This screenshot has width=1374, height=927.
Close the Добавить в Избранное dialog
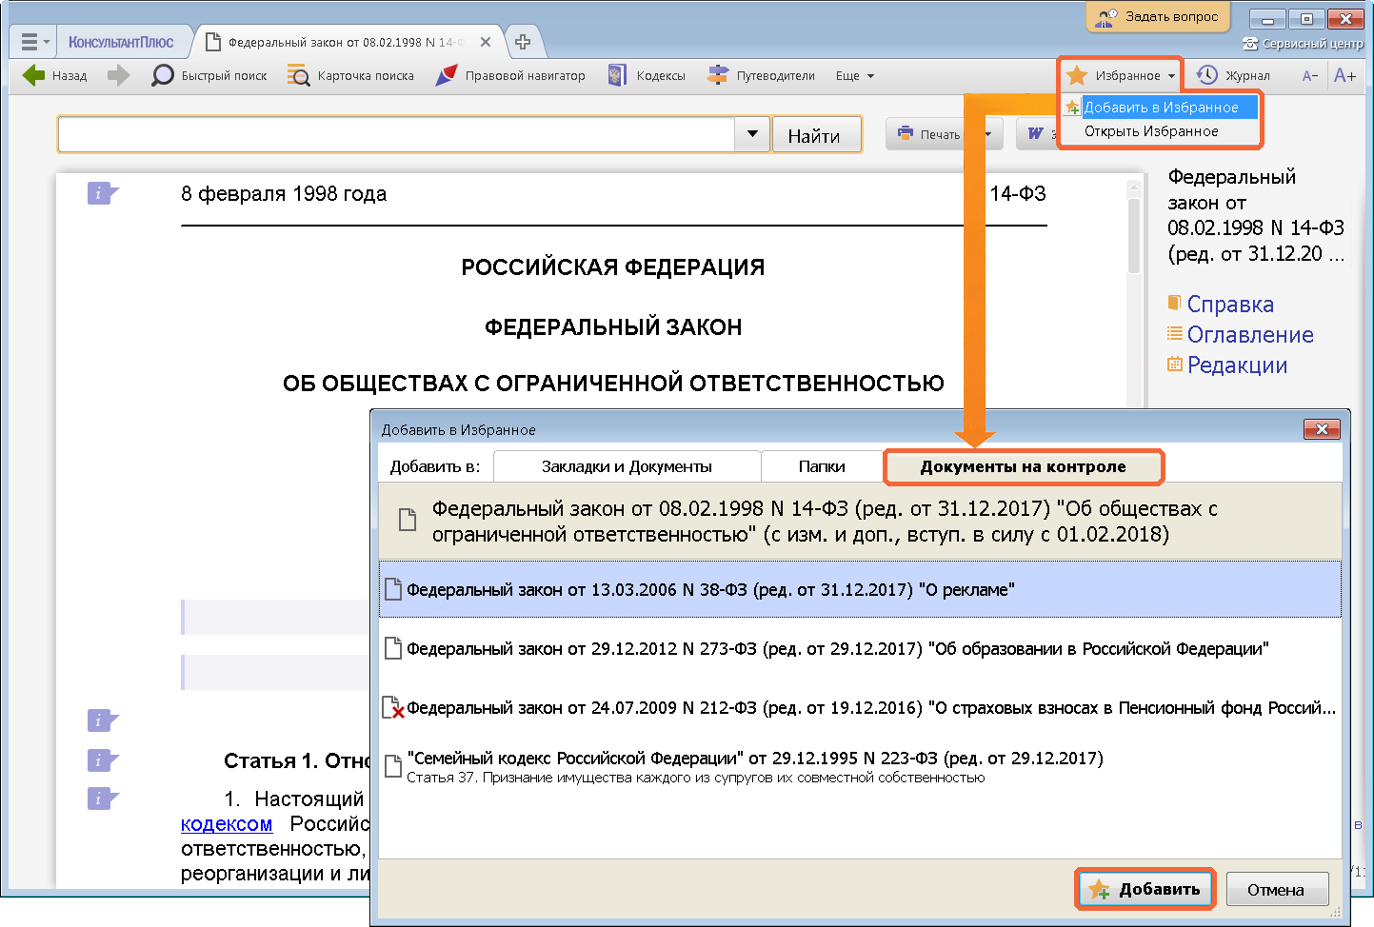[1322, 429]
